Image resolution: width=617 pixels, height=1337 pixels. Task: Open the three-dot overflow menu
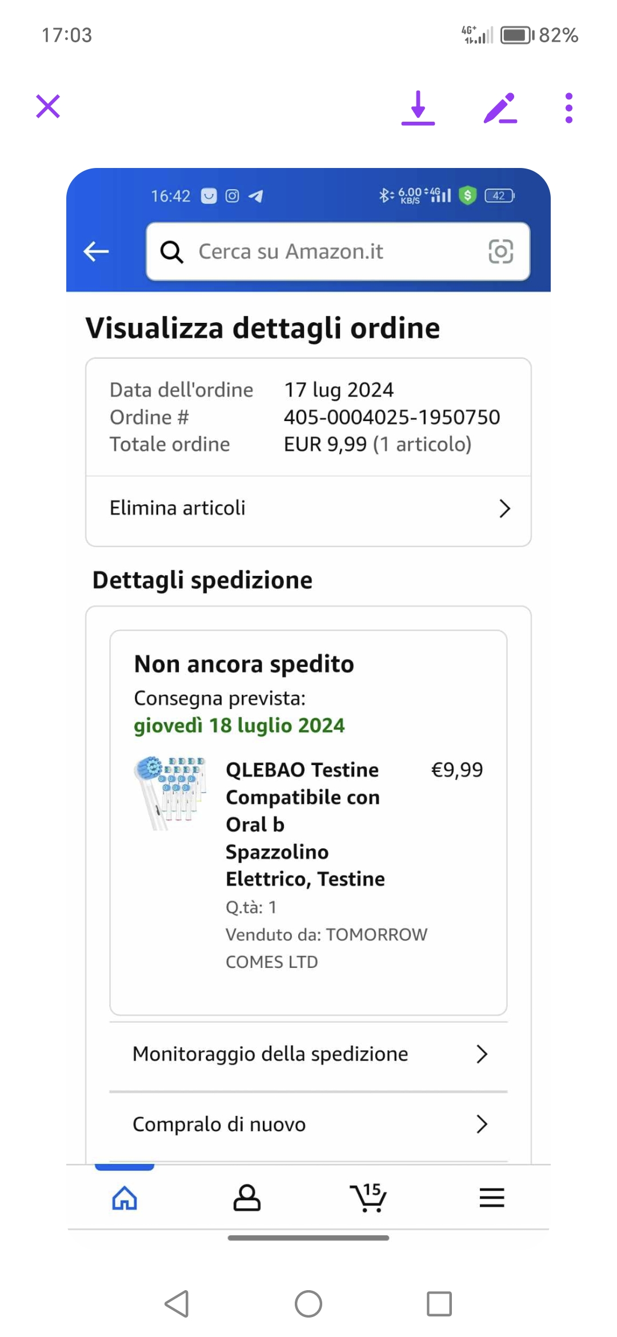tap(568, 108)
